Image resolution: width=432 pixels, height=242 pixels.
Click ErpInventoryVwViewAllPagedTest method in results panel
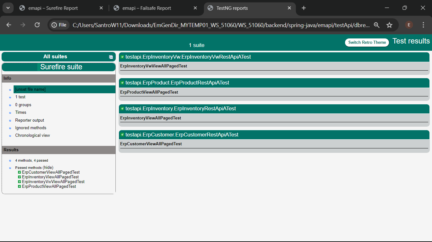point(154,66)
